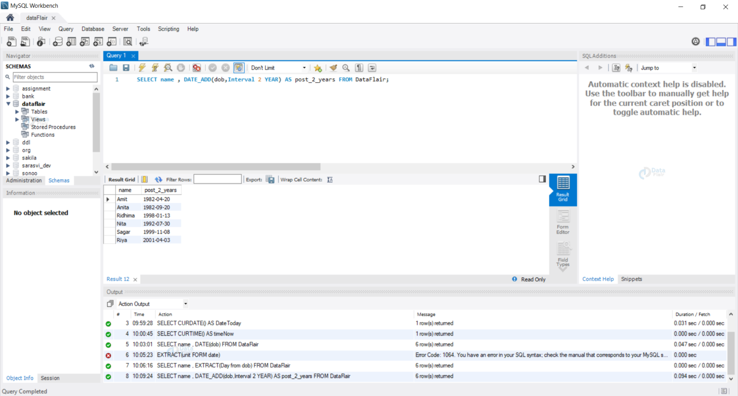Toggle the right SQL Additions sidebar
This screenshot has width=738, height=396.
[x=731, y=42]
